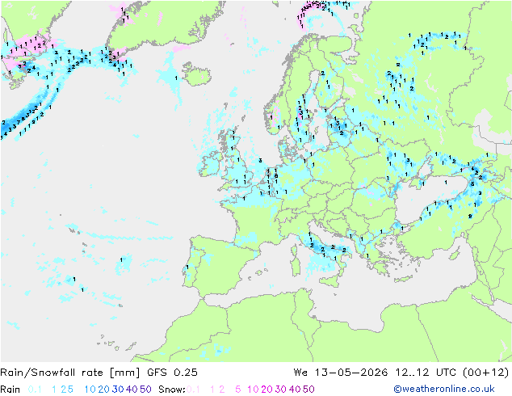
Task: Click the island of Ireland
Action: (210, 164)
